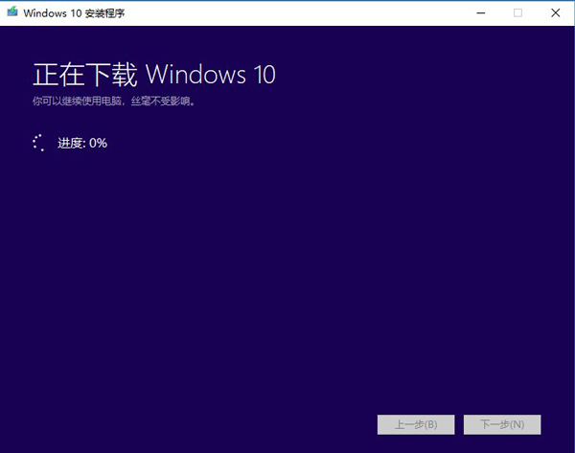575x453 pixels.
Task: Click the greyed-out maximize button
Action: tap(517, 12)
